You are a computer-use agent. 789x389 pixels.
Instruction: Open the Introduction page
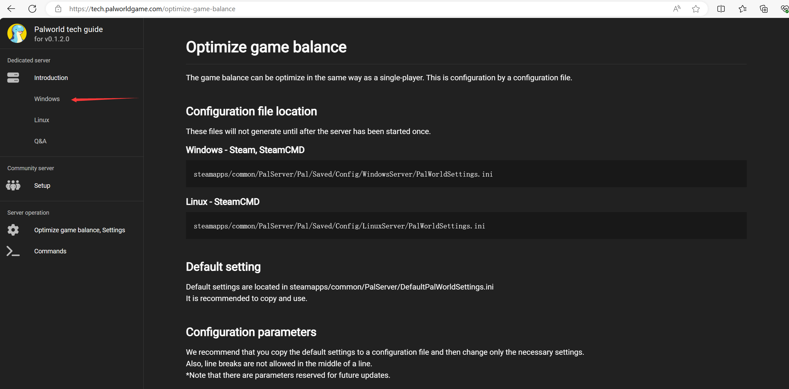pyautogui.click(x=51, y=78)
